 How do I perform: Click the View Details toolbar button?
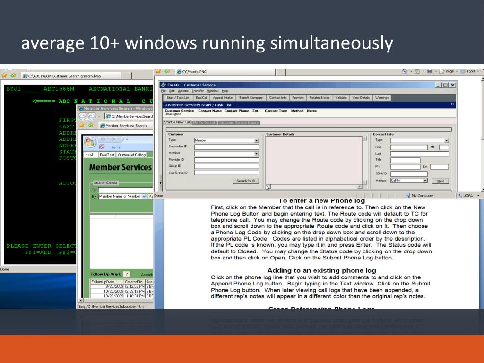pos(361,97)
